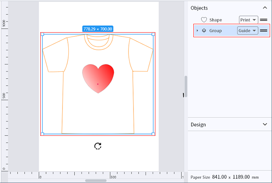272x183 pixels.
Task: Grab the reorder handle on Group row
Action: (264, 31)
